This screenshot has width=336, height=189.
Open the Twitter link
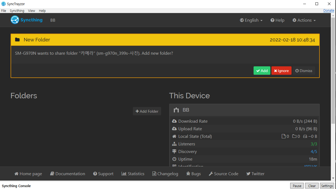click(x=255, y=174)
